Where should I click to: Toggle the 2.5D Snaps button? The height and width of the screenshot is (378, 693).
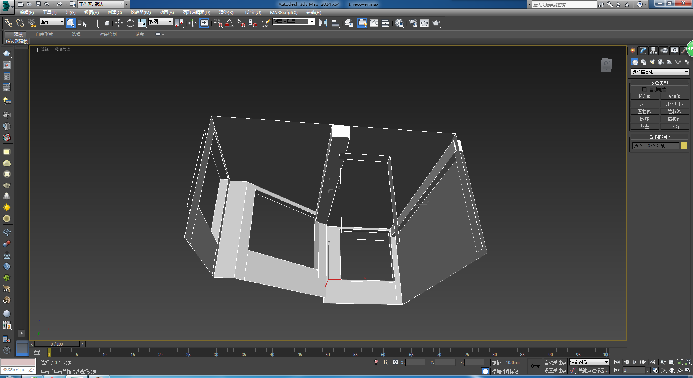click(x=218, y=23)
